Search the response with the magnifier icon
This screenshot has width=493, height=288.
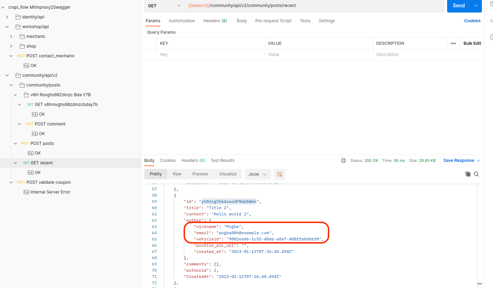pyautogui.click(x=476, y=174)
